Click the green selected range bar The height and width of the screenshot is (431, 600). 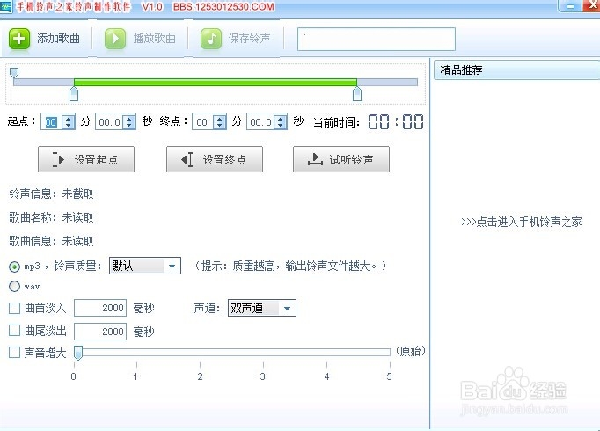[216, 82]
